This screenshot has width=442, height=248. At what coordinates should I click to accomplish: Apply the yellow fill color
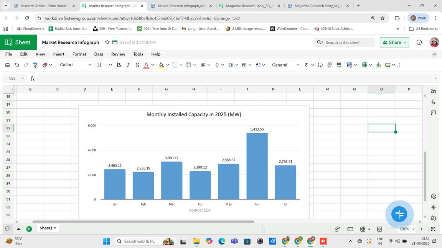tap(161, 65)
